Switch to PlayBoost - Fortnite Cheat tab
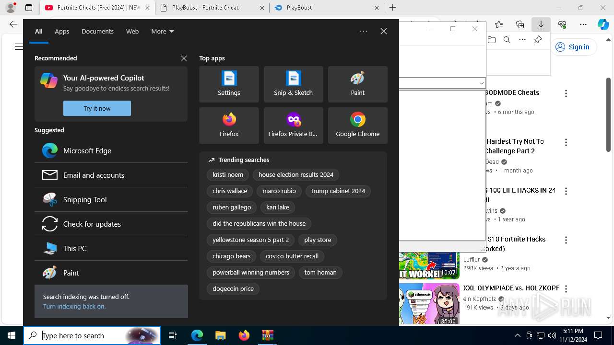This screenshot has width=614, height=345. [212, 8]
